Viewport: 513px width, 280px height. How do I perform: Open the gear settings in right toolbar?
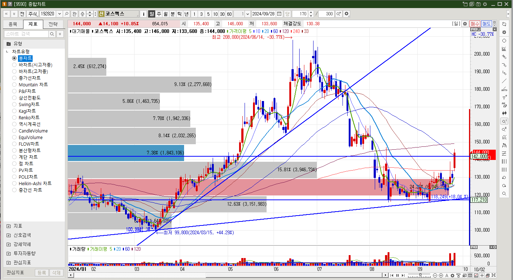coord(504,32)
